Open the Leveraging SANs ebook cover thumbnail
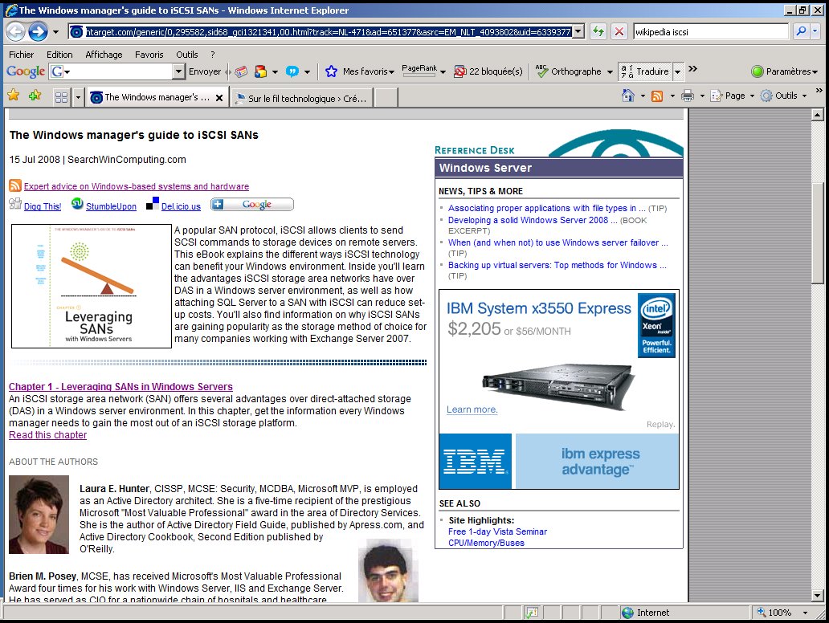The width and height of the screenshot is (829, 623). pos(92,286)
